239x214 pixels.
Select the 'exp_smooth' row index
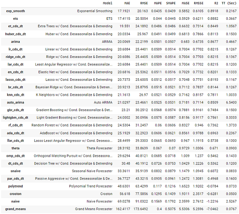16,11
